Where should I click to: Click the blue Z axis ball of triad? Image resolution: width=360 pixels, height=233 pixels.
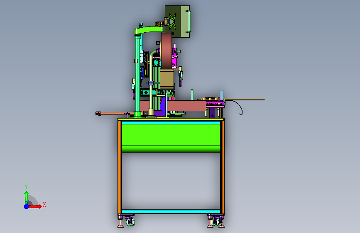pyautogui.click(x=27, y=206)
